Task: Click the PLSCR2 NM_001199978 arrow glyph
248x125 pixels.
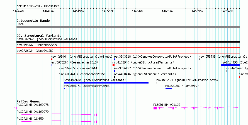Action: pyautogui.click(x=16, y=108)
